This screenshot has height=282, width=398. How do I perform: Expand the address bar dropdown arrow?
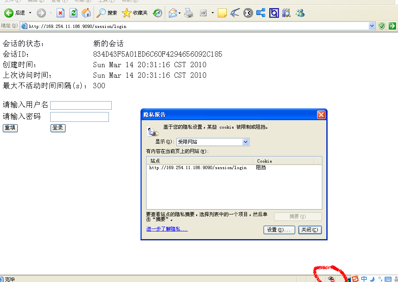point(372,26)
